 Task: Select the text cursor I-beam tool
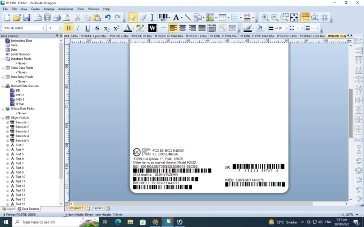pos(152,18)
